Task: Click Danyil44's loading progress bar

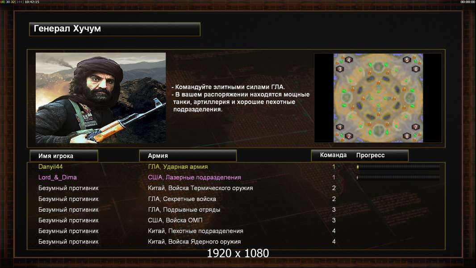Action: (398, 167)
